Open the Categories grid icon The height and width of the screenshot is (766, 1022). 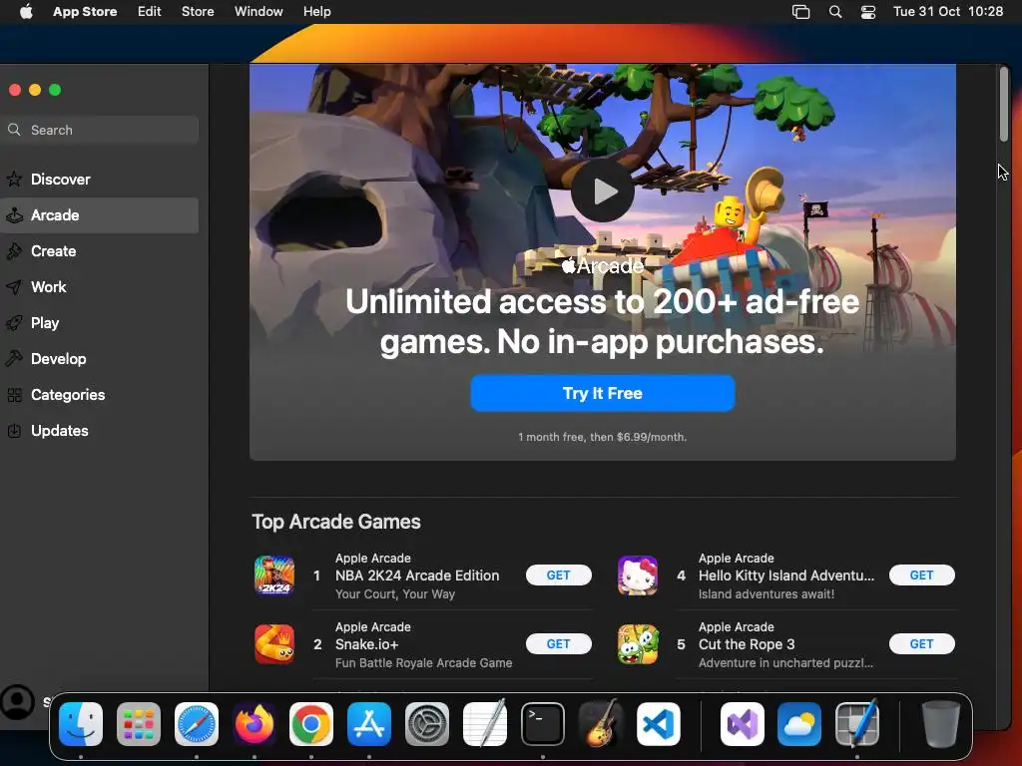point(14,395)
